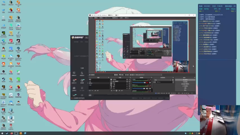This screenshot has height=135, width=240.
Task: Move selected scene down with arrow icon
Action: [98, 91]
